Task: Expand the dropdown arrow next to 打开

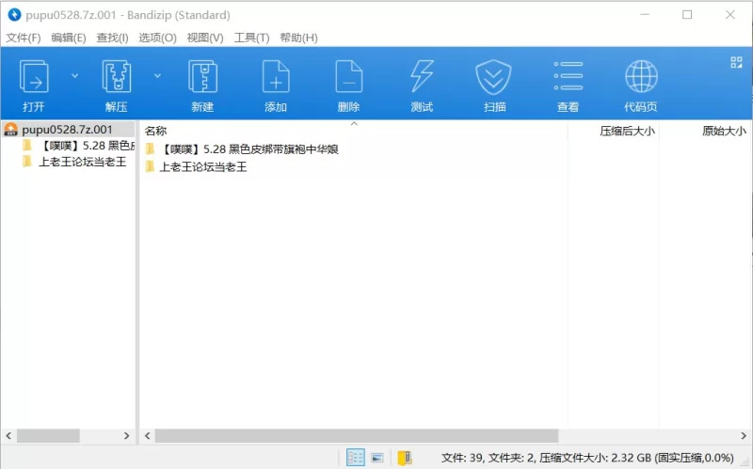Action: (74, 76)
